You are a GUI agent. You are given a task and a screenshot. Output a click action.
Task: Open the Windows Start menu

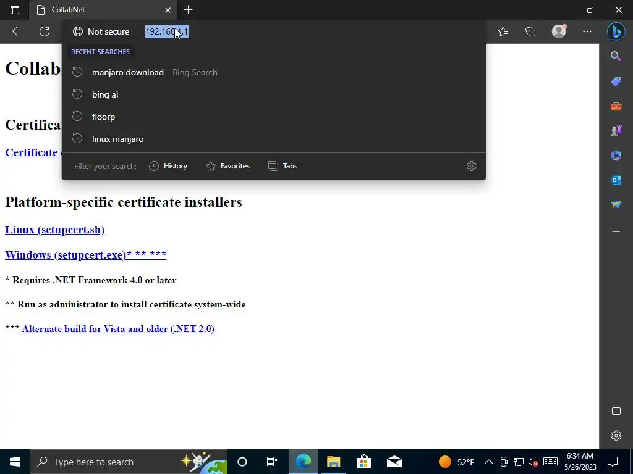15,462
